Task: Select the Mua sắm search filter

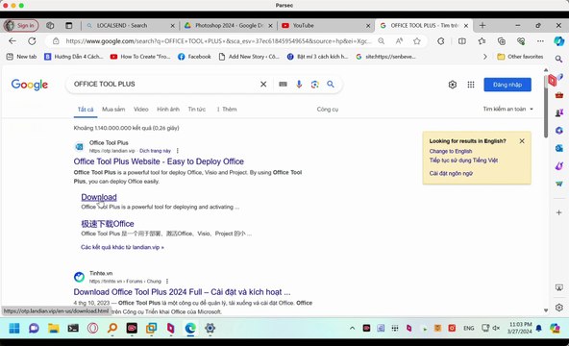Action: click(113, 110)
